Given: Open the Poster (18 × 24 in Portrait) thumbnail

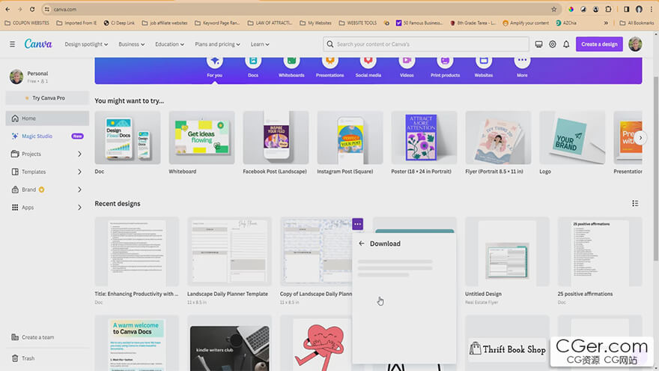Looking at the screenshot, I should tap(424, 138).
